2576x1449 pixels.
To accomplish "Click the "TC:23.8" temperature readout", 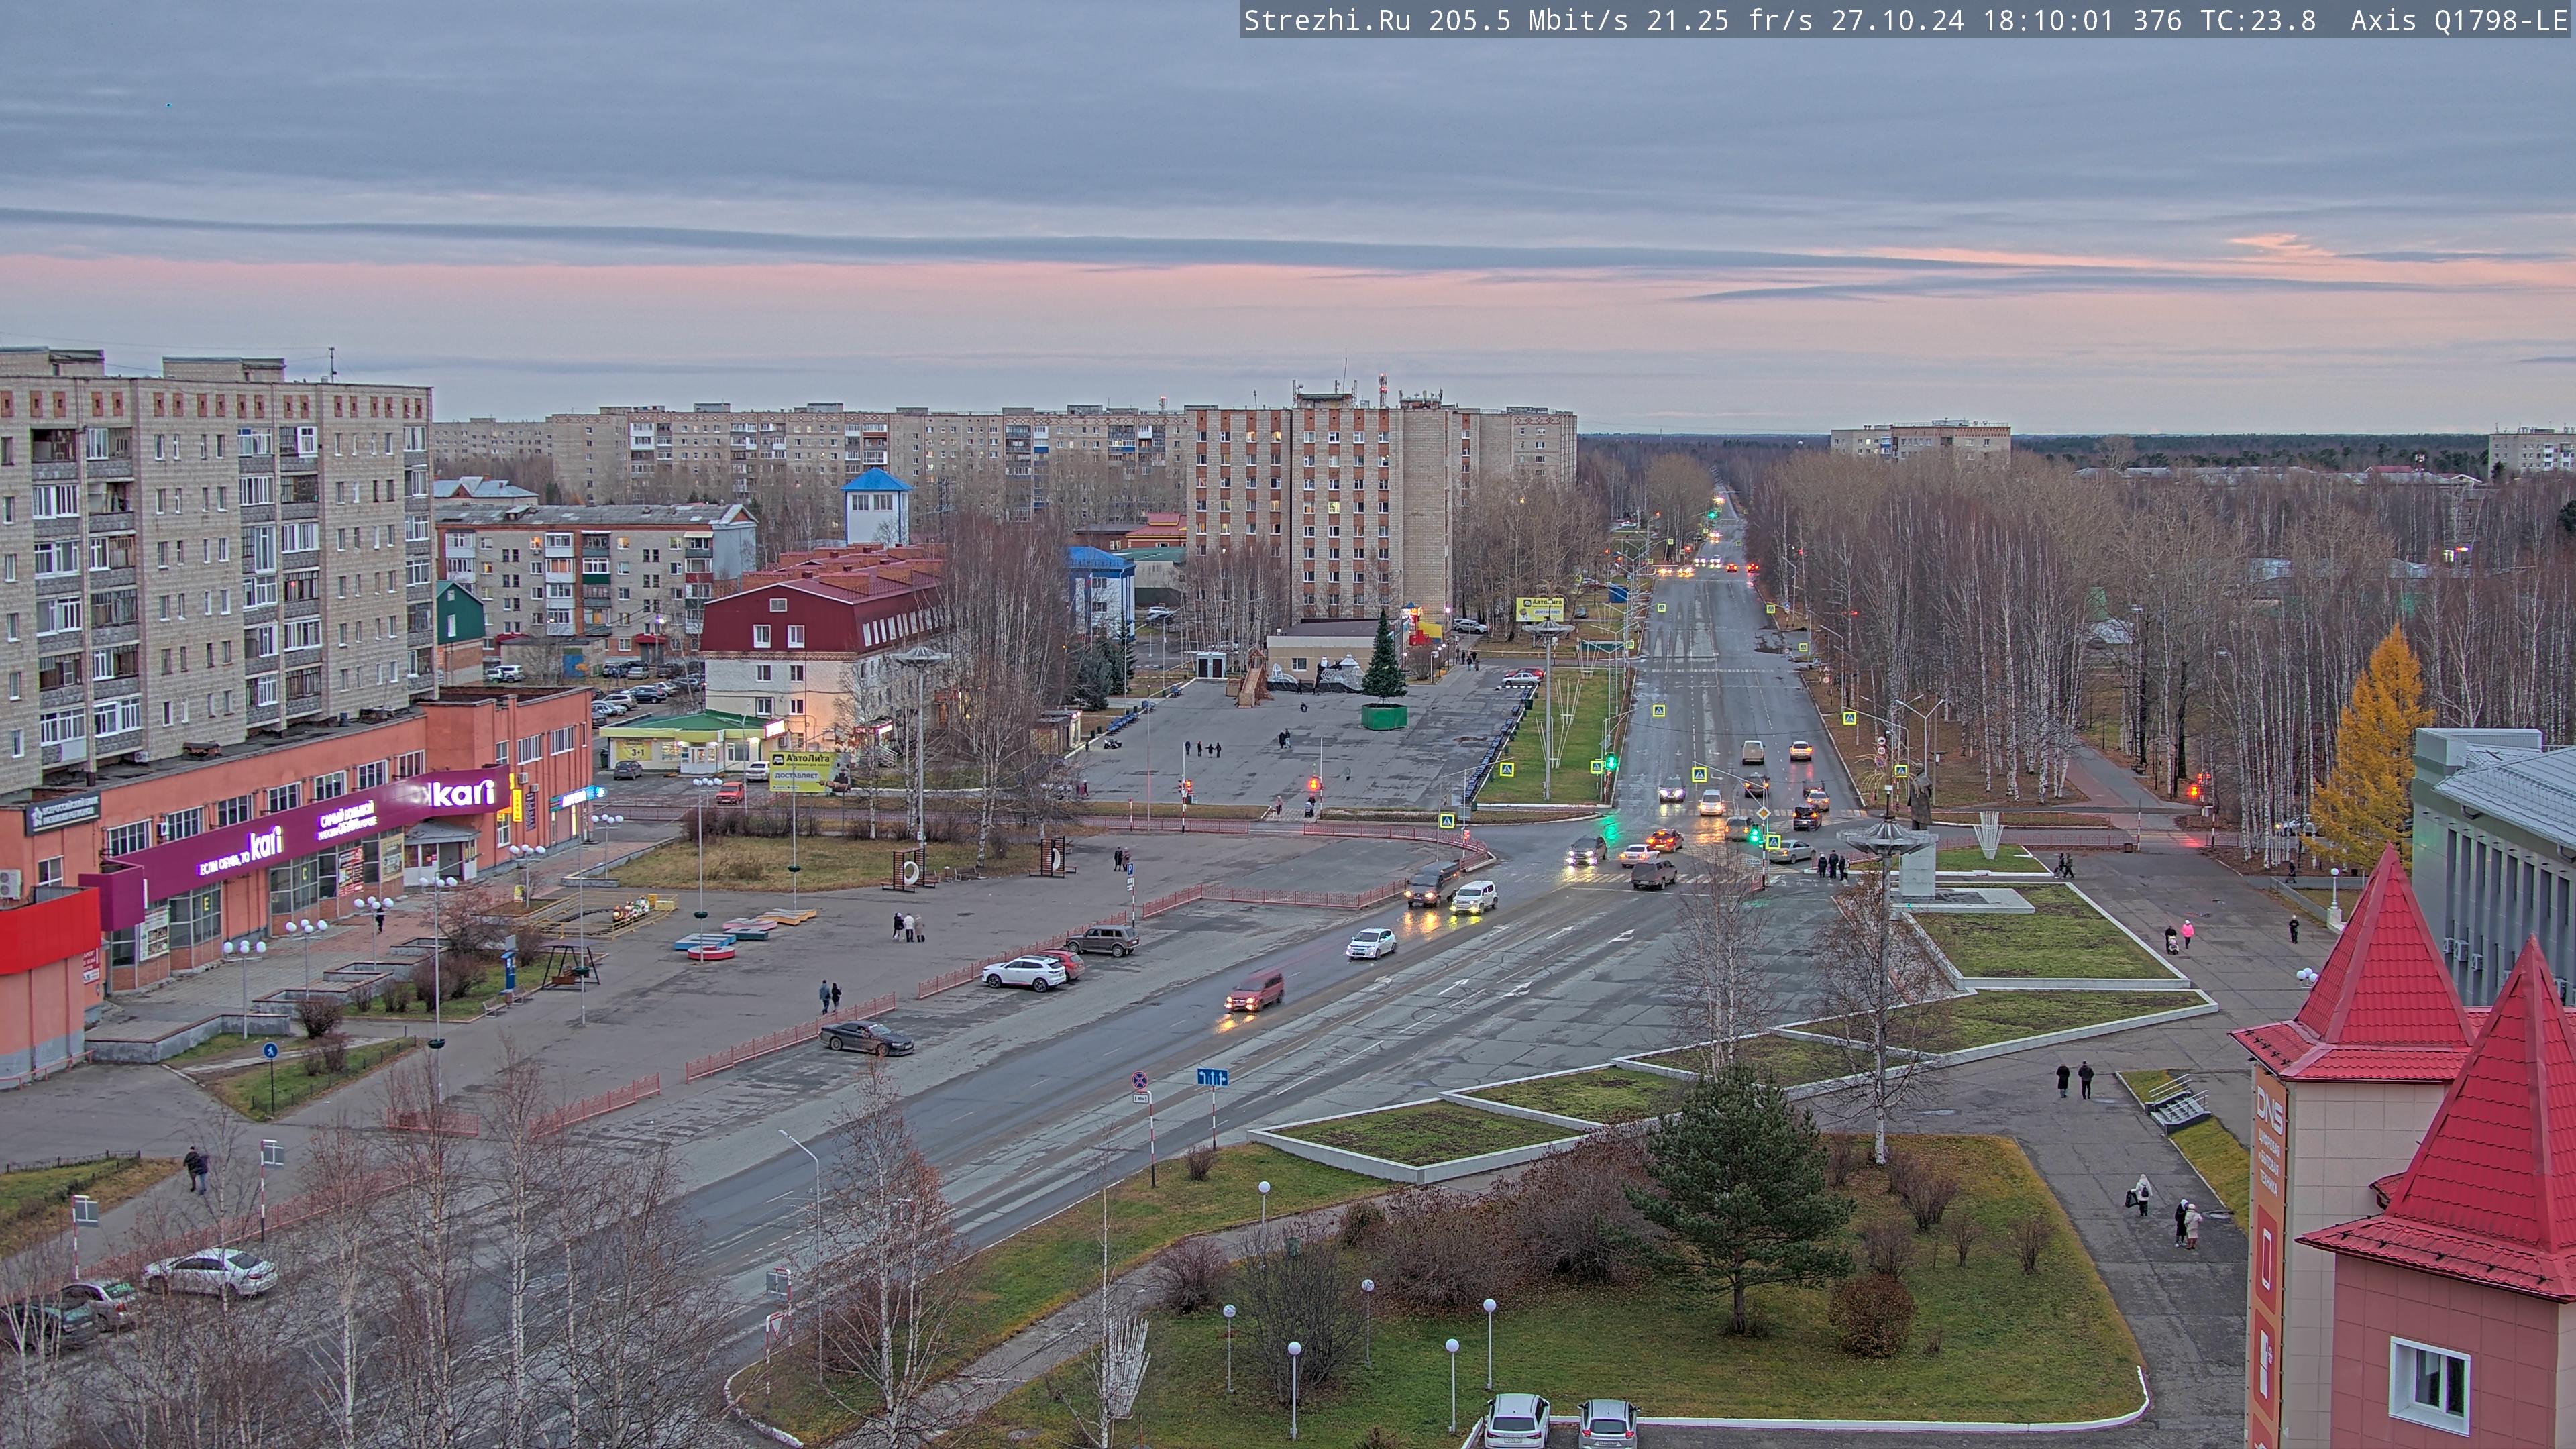I will click(x=2258, y=20).
